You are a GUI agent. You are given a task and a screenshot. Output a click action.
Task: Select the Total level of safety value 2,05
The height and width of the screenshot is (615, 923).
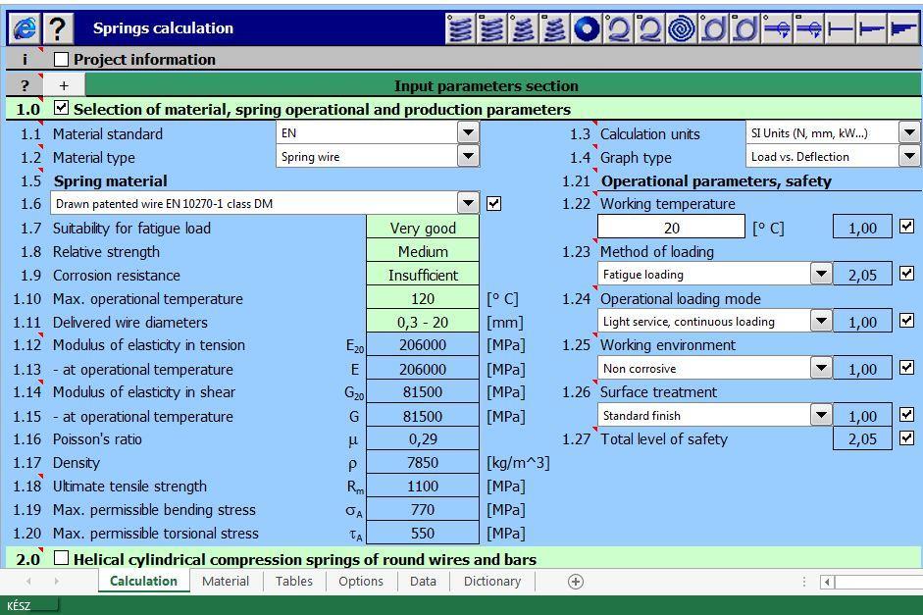(x=862, y=439)
